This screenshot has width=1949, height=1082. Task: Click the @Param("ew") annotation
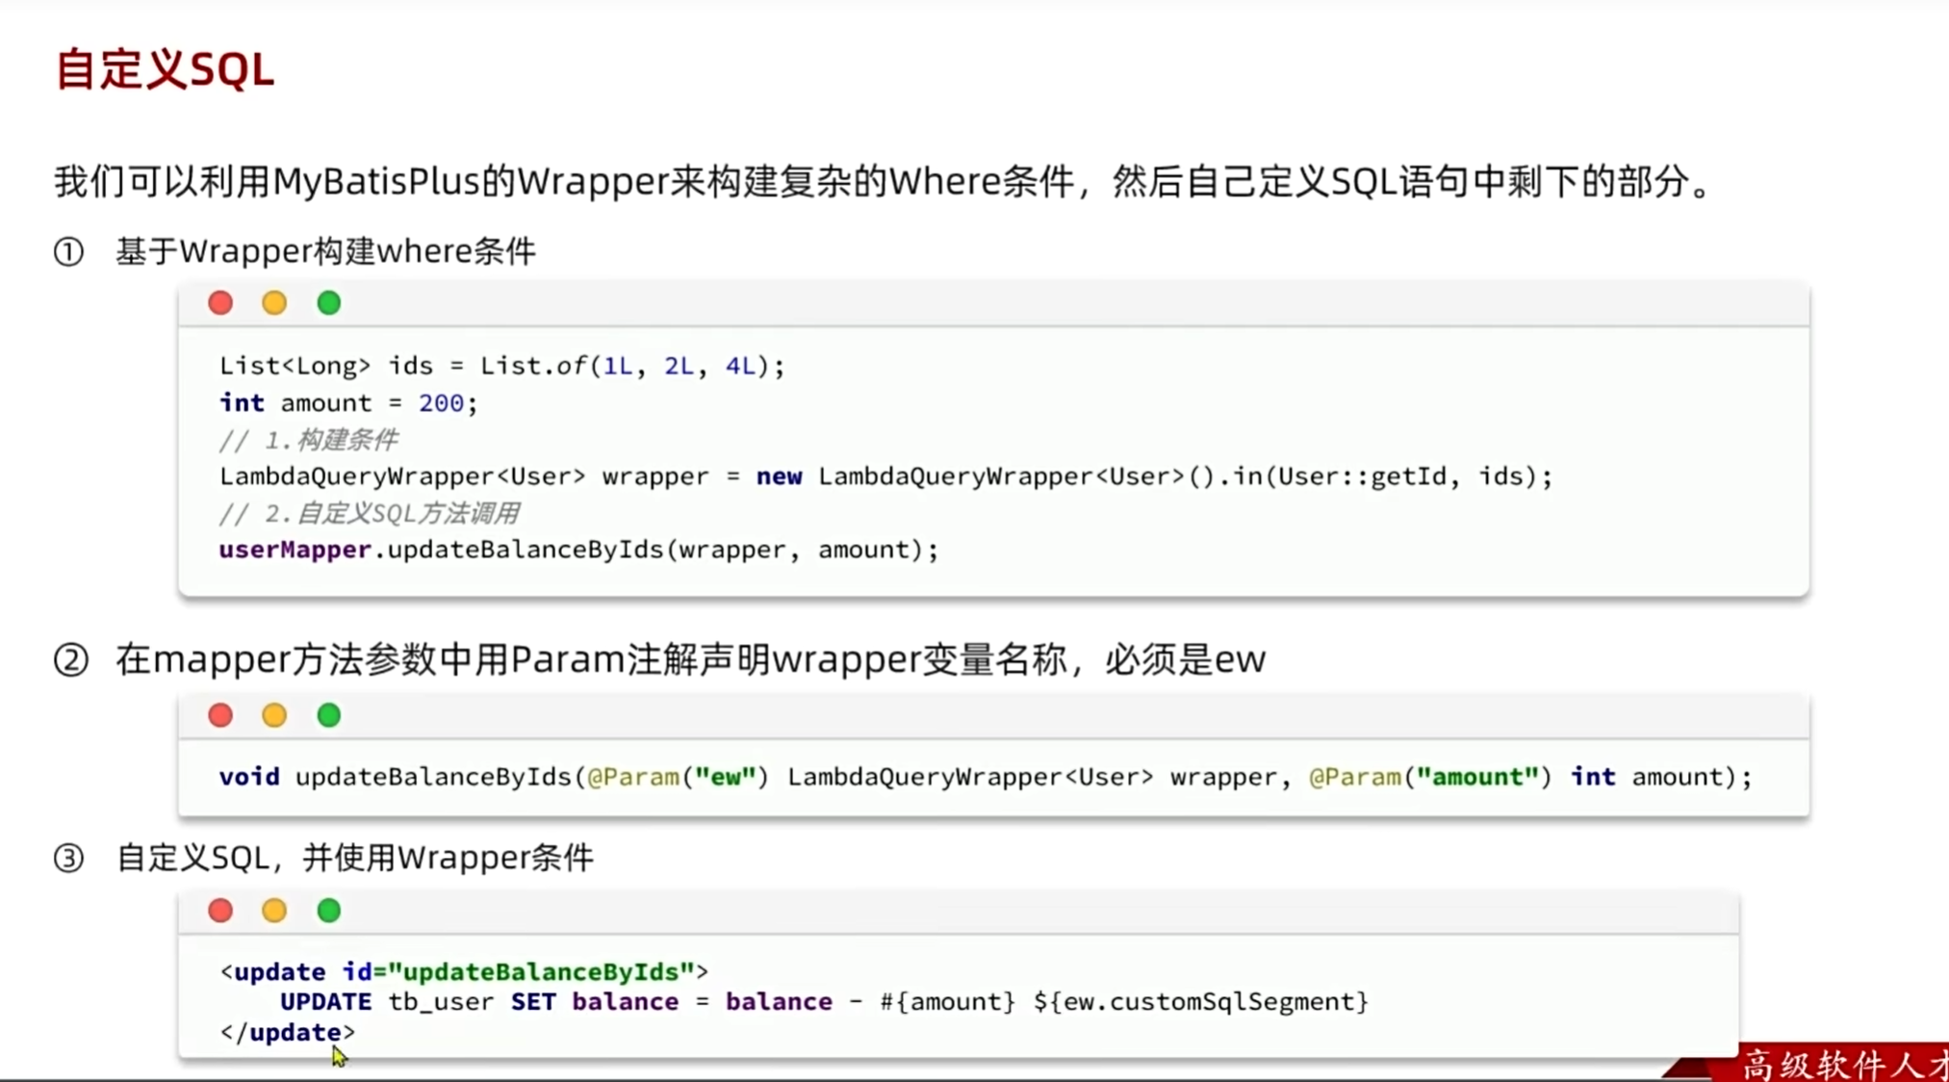pos(678,777)
